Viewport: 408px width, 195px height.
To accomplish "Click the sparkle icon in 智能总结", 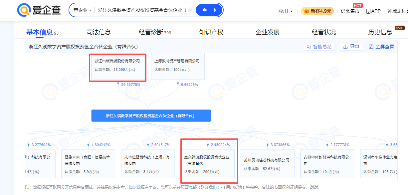I will (309, 47).
